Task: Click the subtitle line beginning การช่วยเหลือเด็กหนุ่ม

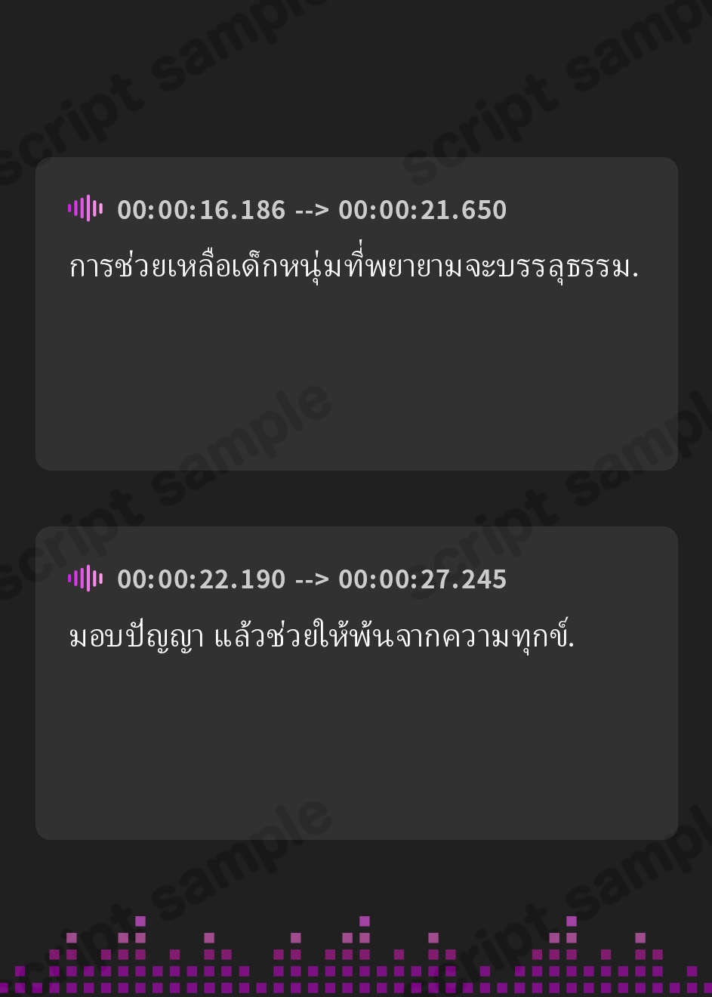Action: (353, 265)
